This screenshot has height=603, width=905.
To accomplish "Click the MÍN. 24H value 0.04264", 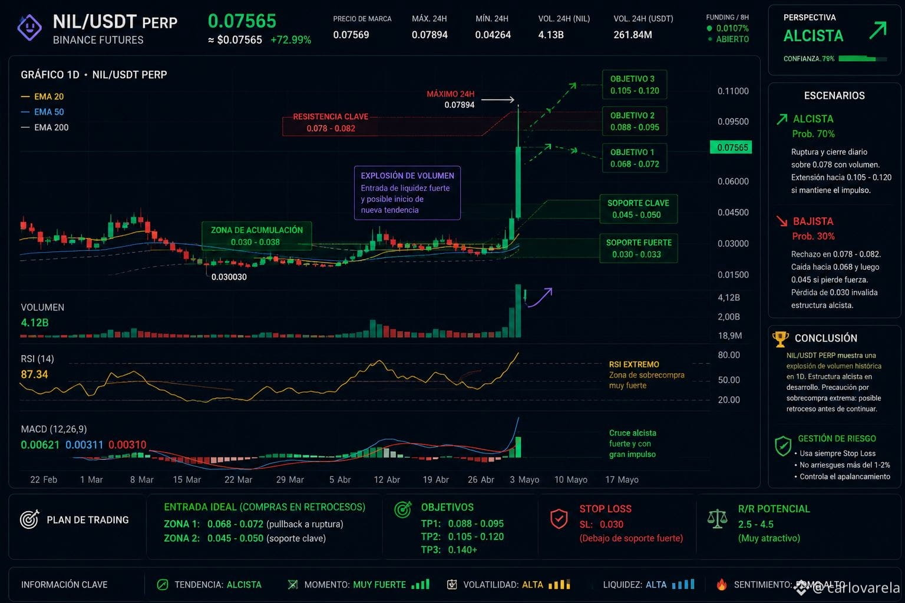I will (493, 35).
